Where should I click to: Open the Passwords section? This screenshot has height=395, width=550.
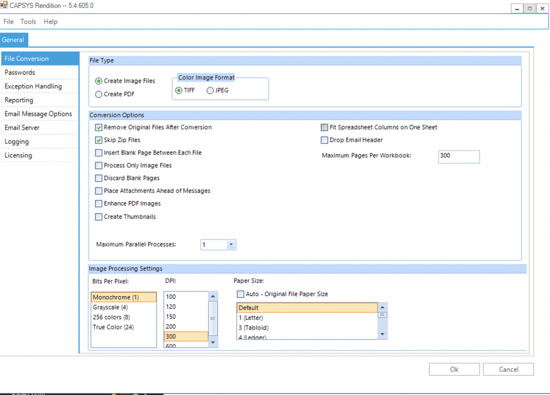40,73
